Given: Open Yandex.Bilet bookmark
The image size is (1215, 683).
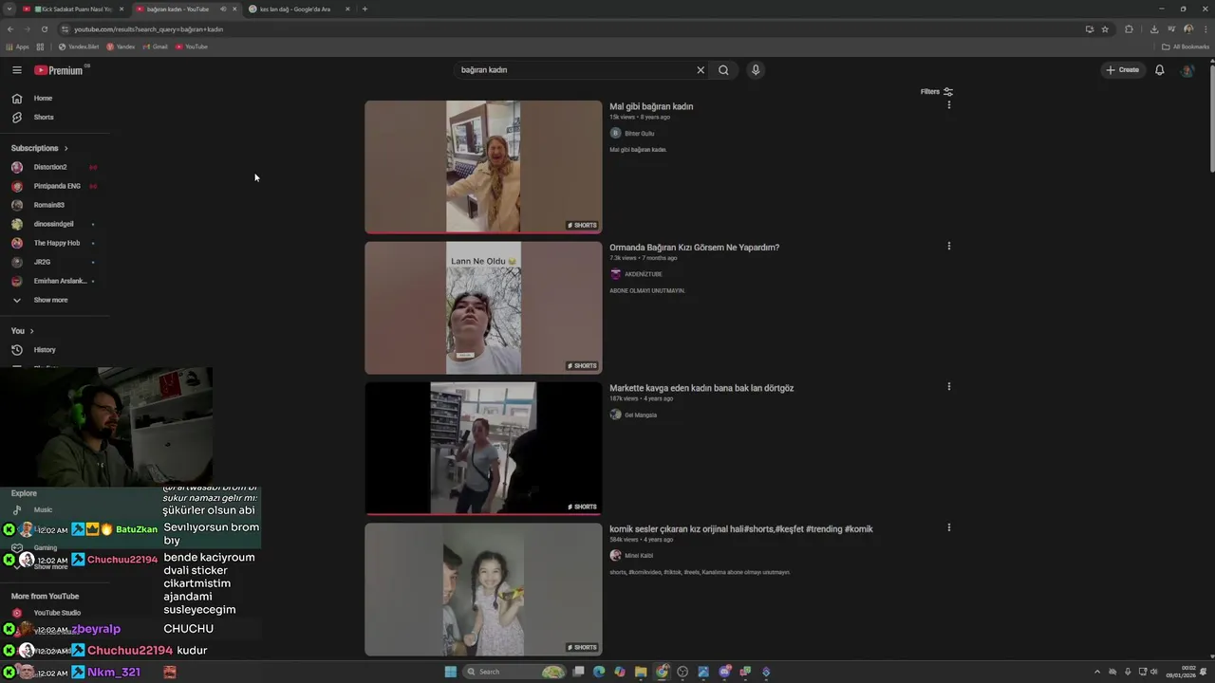Looking at the screenshot, I should coord(79,46).
